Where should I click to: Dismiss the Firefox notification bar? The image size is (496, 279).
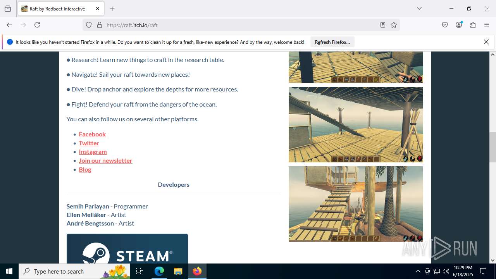coord(486,42)
